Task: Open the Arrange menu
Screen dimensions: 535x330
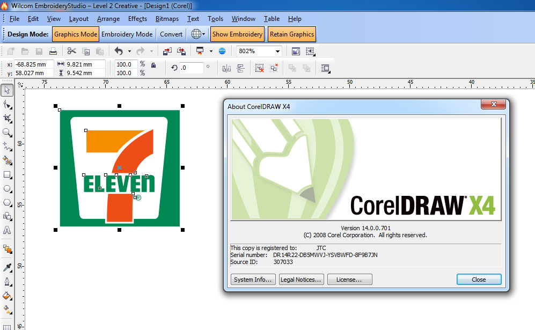Action: pyautogui.click(x=108, y=19)
